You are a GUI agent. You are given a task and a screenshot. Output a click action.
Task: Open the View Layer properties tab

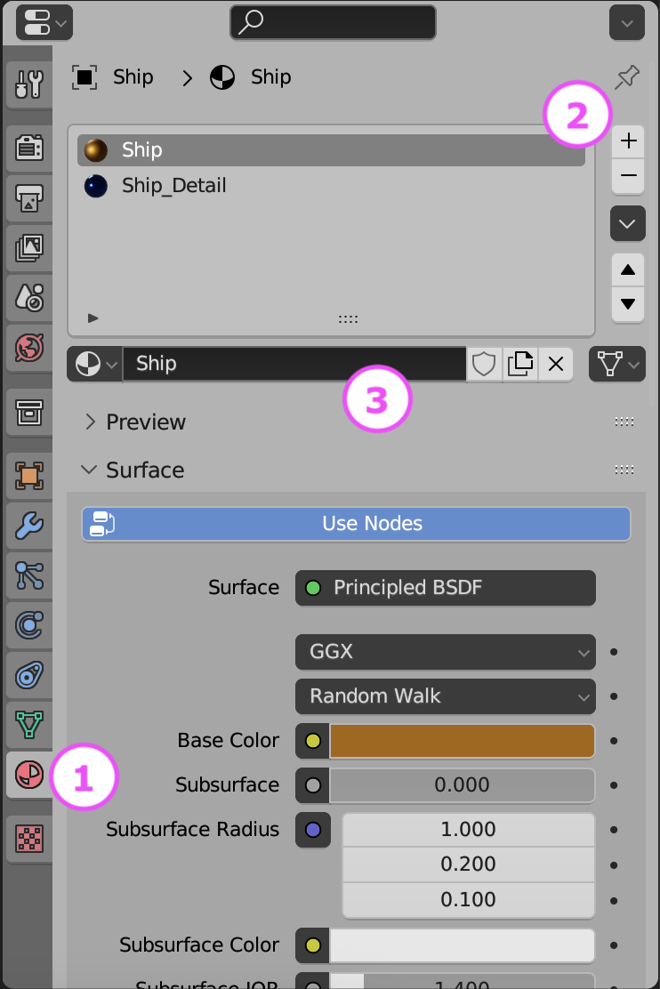(x=29, y=249)
